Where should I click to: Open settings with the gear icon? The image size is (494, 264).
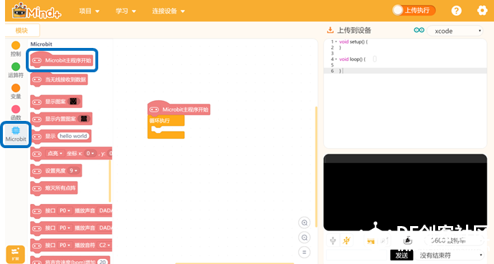coord(482,11)
